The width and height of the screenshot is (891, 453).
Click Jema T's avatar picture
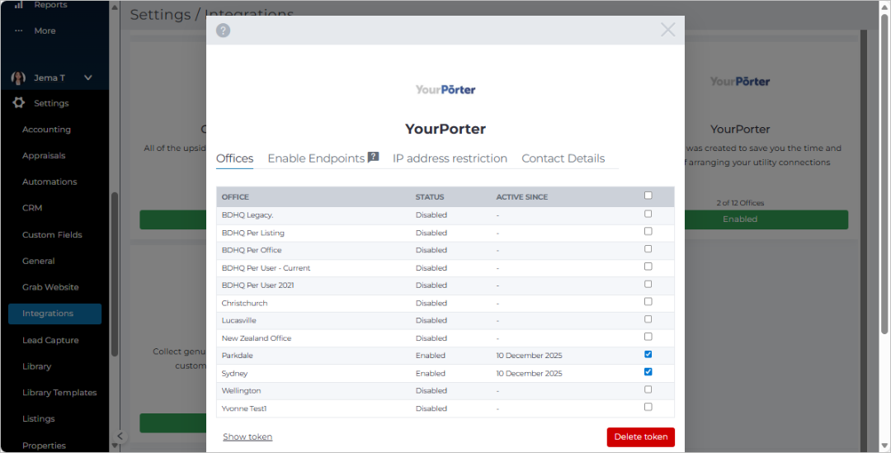pos(18,78)
